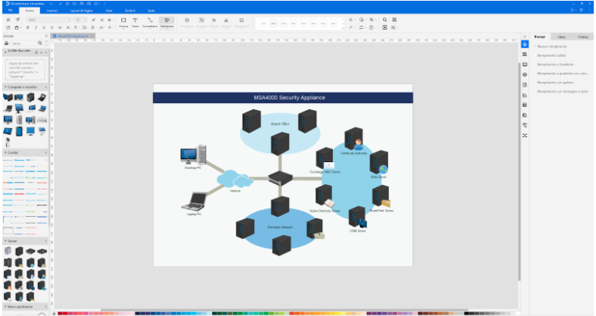Select the Ombra tab in right panel
The image size is (596, 316).
click(x=582, y=37)
